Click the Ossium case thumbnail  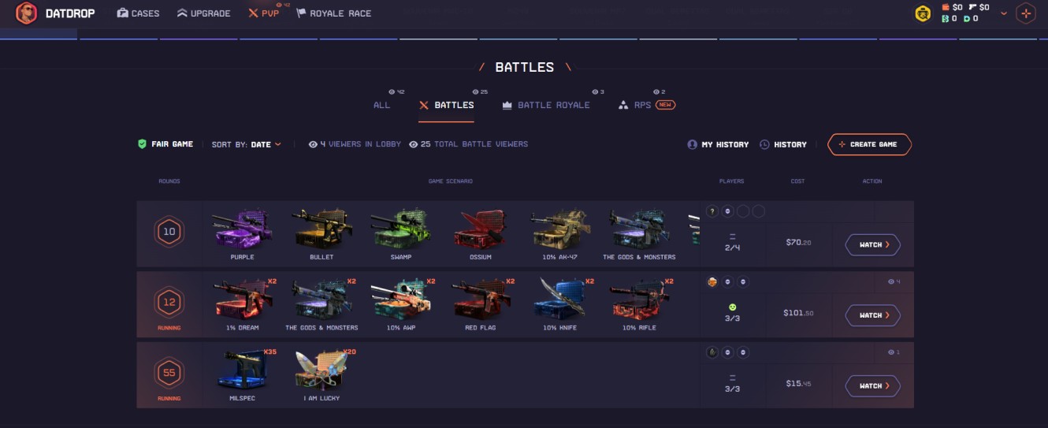click(481, 229)
